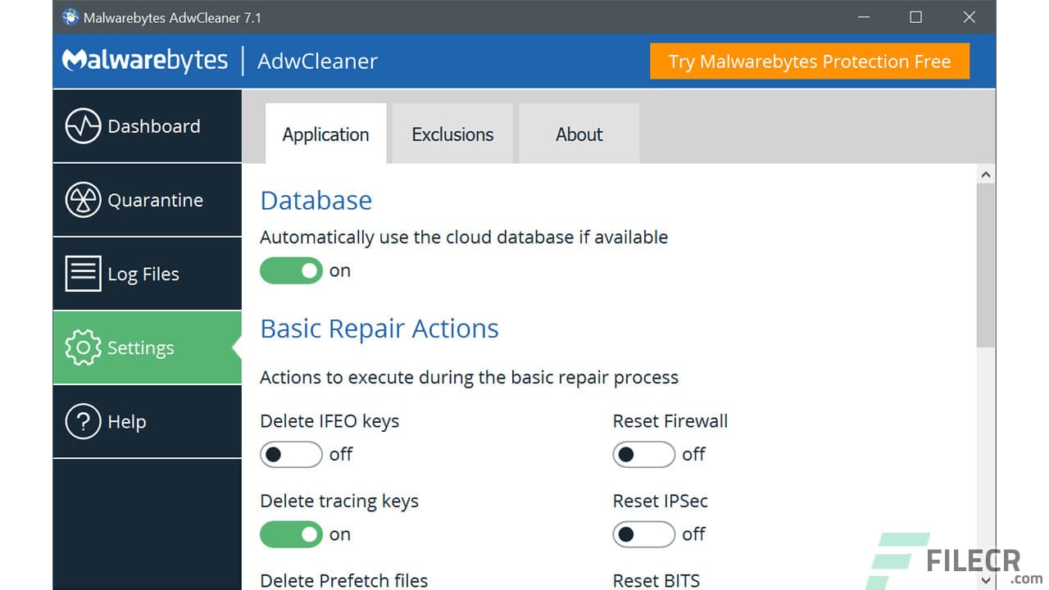
Task: Enable the Delete IFEO keys option
Action: click(x=291, y=454)
